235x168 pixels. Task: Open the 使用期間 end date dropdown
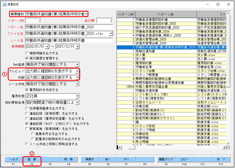coord(77,47)
